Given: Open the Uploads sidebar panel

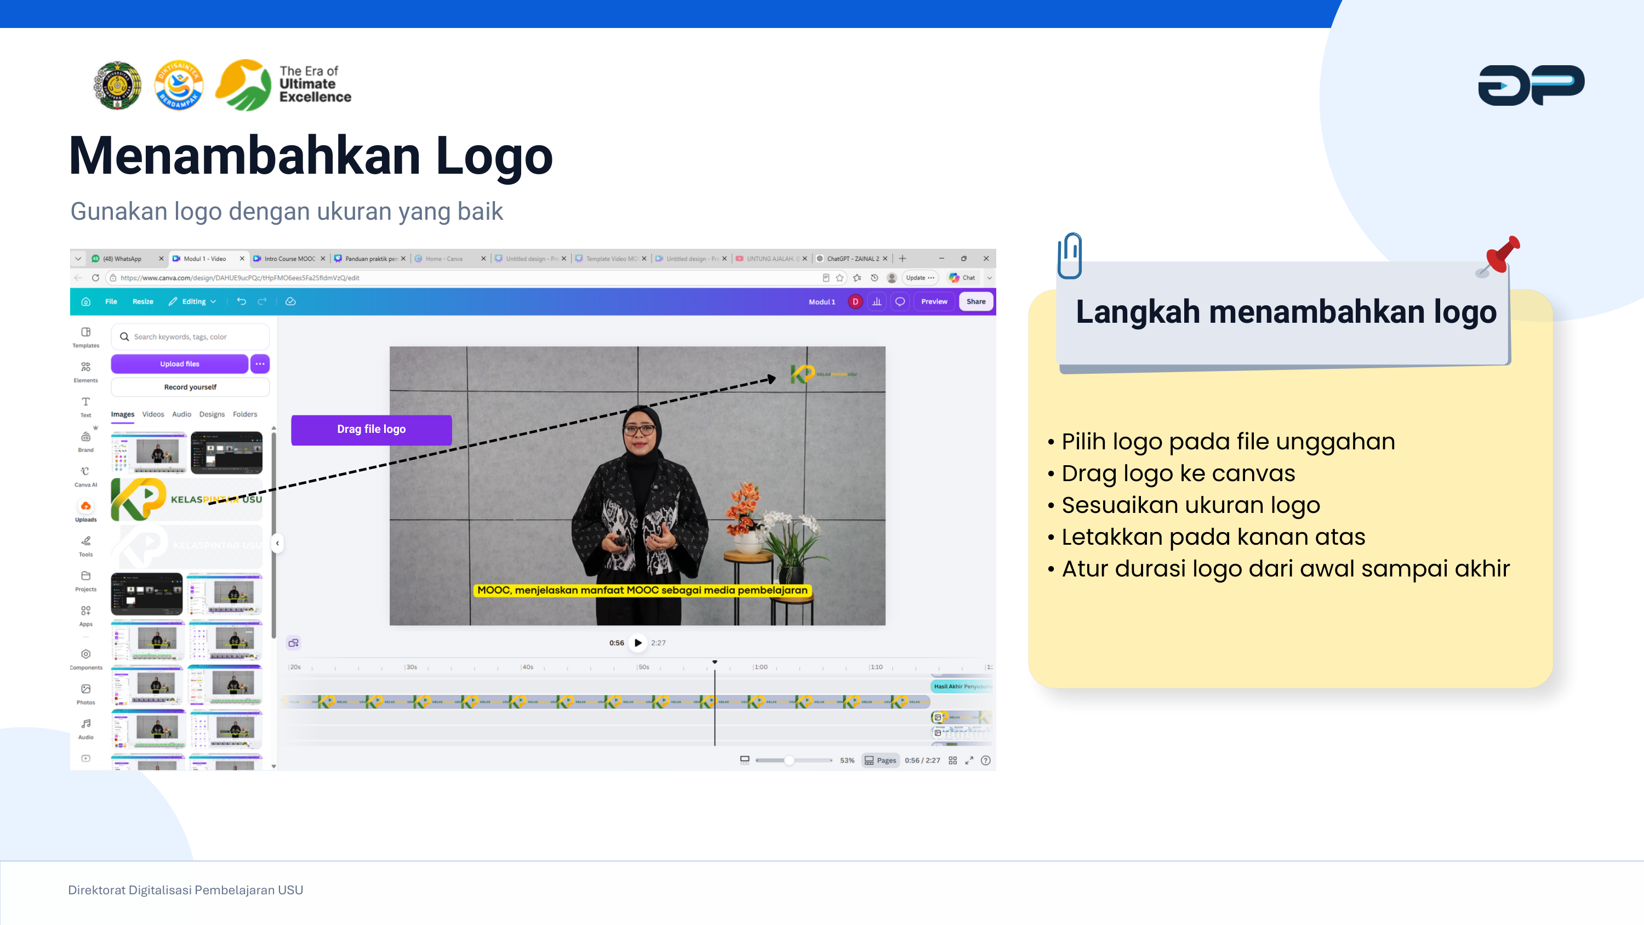Looking at the screenshot, I should tap(85, 511).
